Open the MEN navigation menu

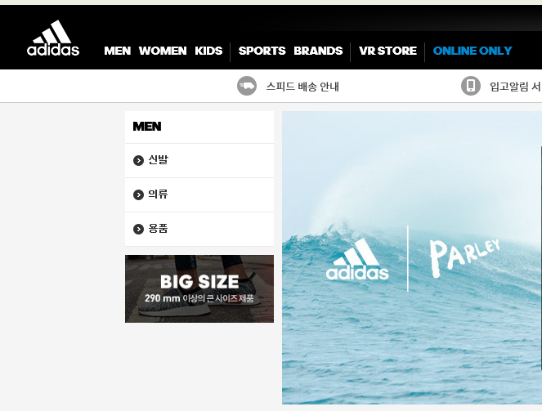click(x=118, y=51)
